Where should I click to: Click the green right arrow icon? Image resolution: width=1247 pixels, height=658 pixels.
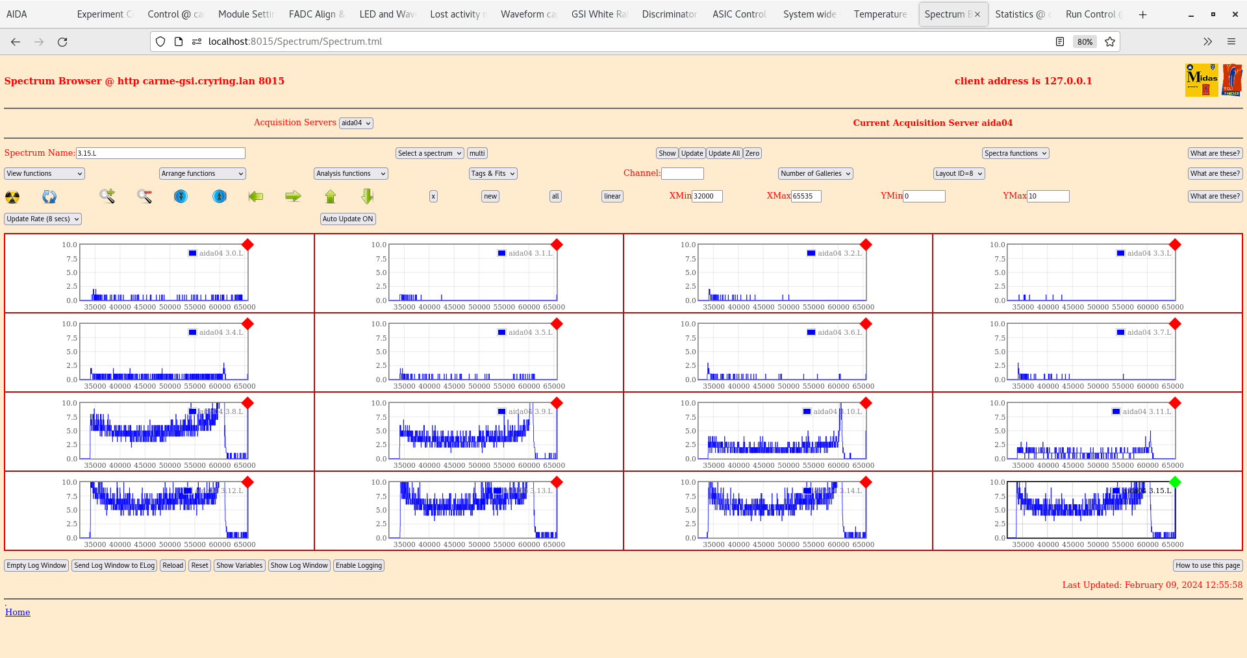point(293,196)
